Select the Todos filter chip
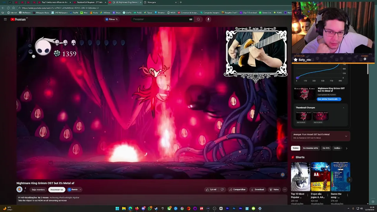 (295, 148)
